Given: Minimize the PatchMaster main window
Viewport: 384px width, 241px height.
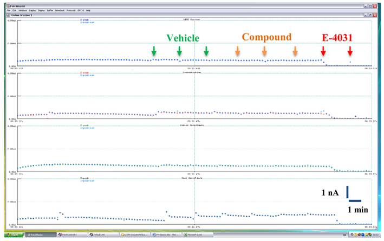Looking at the screenshot, I should 366,6.
